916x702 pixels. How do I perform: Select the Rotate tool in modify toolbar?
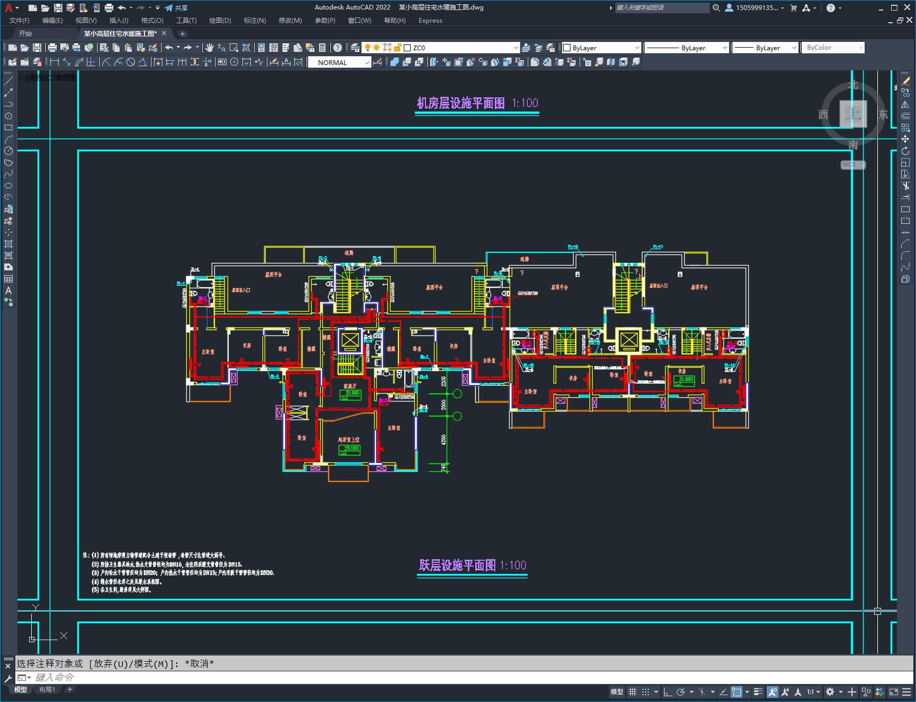[905, 151]
